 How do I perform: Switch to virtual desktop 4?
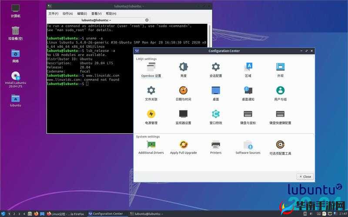tap(24, 214)
